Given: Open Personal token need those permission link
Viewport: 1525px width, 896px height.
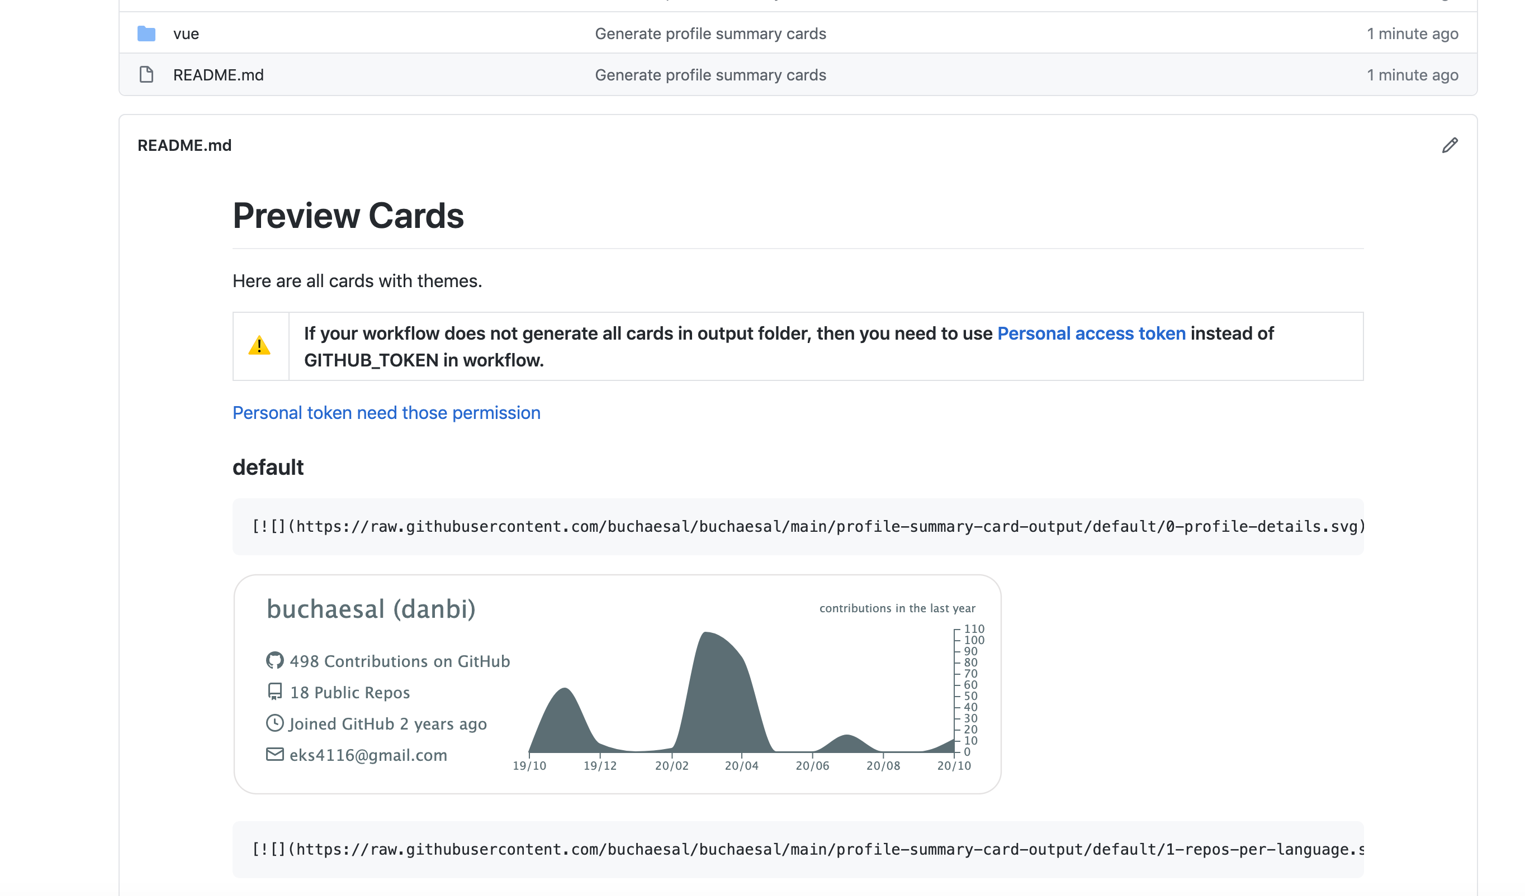Looking at the screenshot, I should 386,413.
